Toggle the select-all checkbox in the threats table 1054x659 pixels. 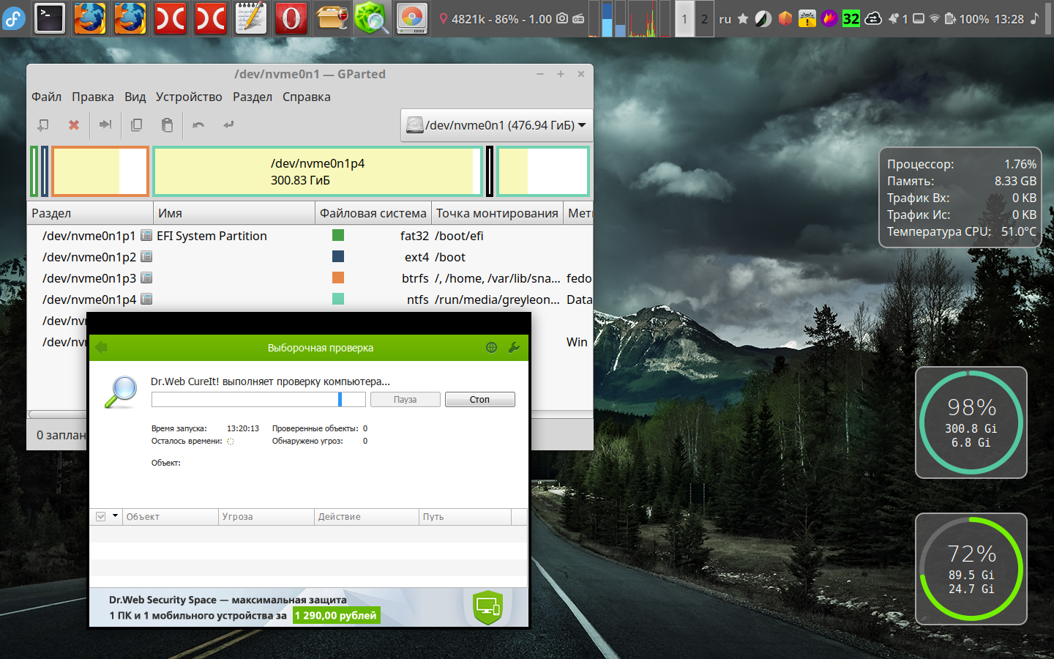pos(101,517)
